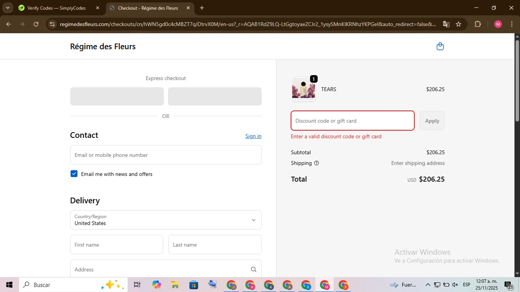520x292 pixels.
Task: Click the weather widget in taskbar
Action: coord(403,285)
